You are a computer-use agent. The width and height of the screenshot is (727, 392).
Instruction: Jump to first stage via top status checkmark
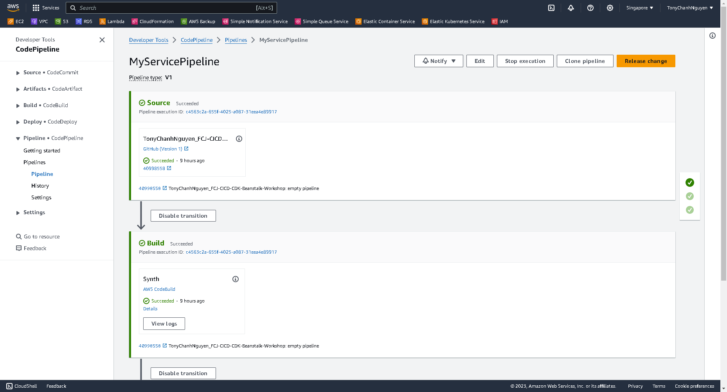pyautogui.click(x=690, y=183)
